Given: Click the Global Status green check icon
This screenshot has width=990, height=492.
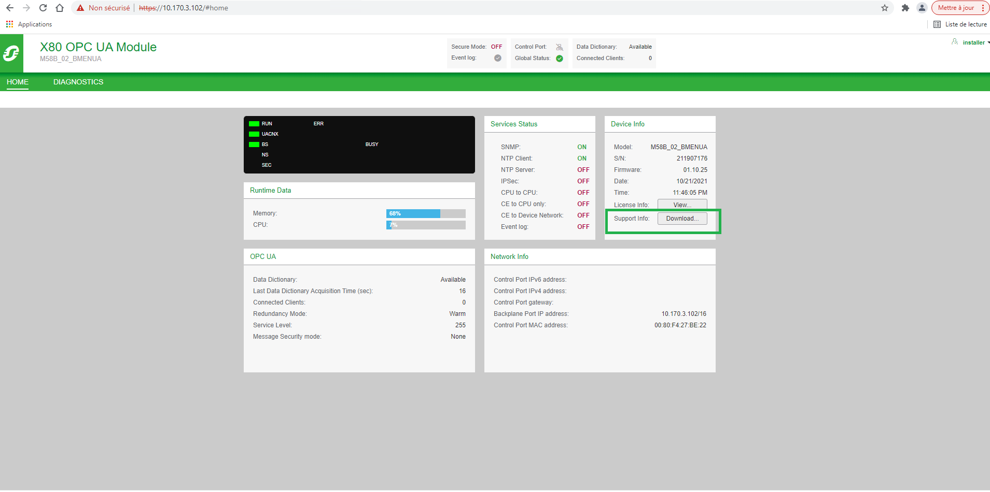Looking at the screenshot, I should pyautogui.click(x=560, y=59).
